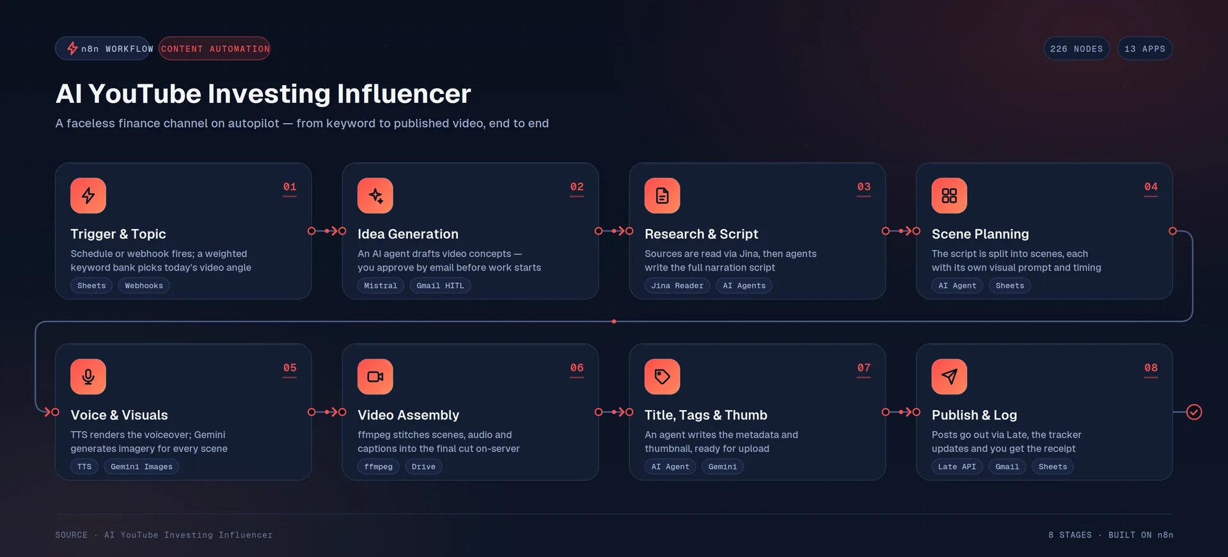Click the step number 02
1228x557 pixels.
point(577,187)
